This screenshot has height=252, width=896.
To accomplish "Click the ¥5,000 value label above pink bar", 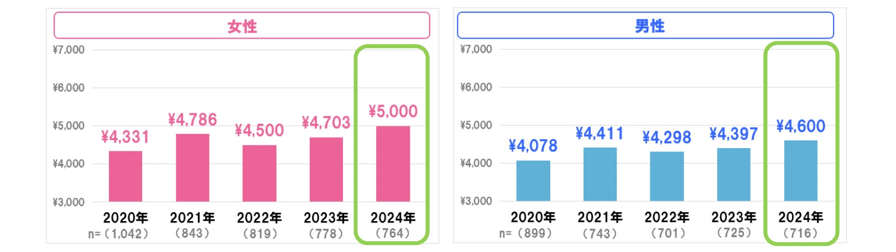I will tap(393, 112).
